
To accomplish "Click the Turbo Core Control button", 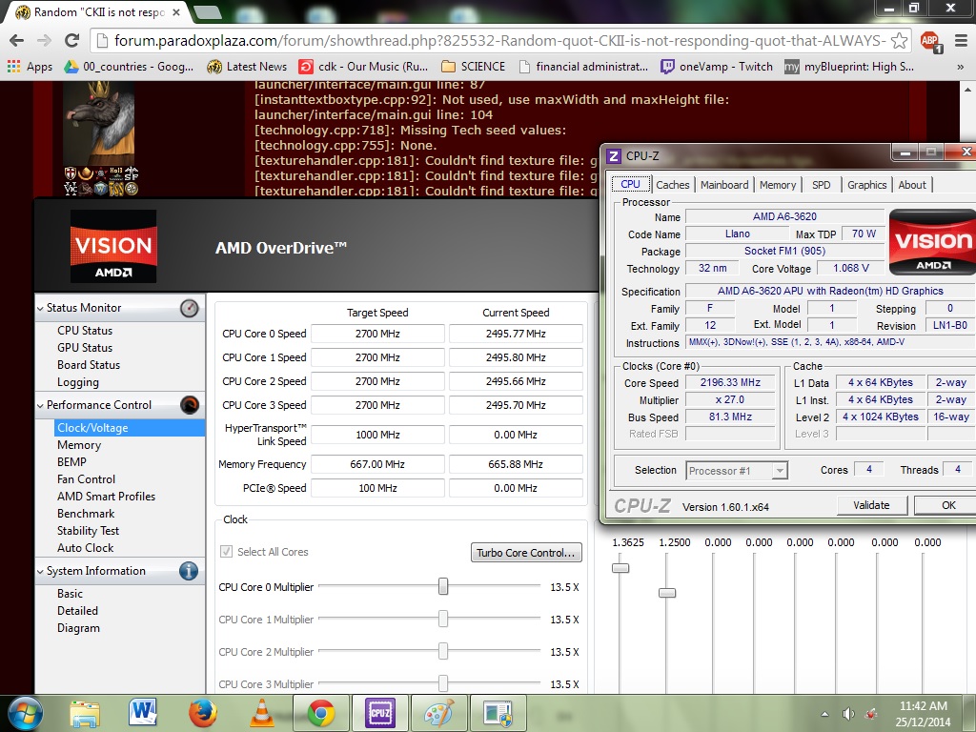I will click(527, 553).
